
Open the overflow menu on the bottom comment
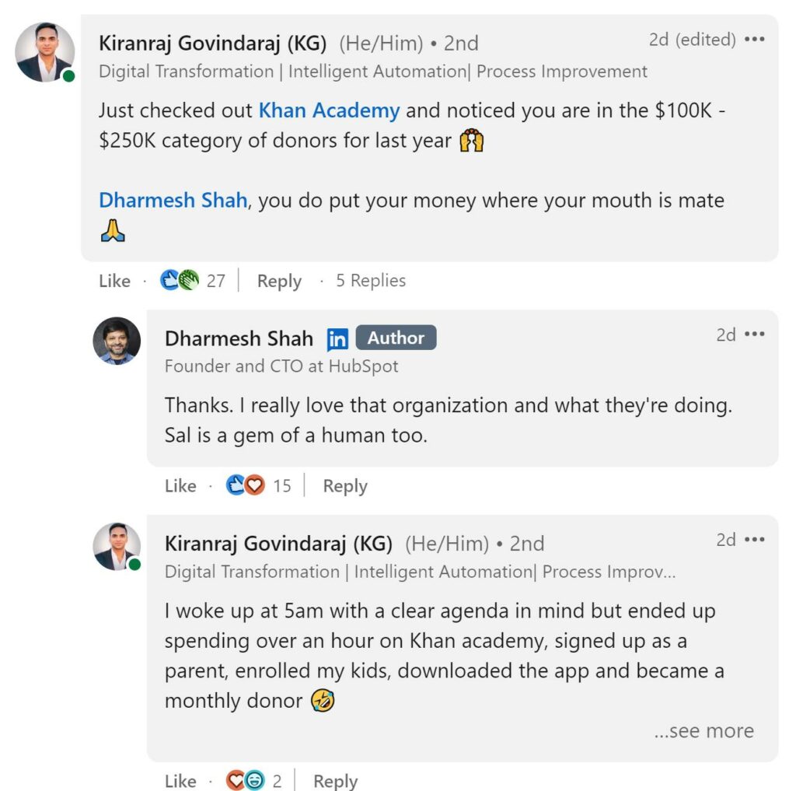point(753,538)
